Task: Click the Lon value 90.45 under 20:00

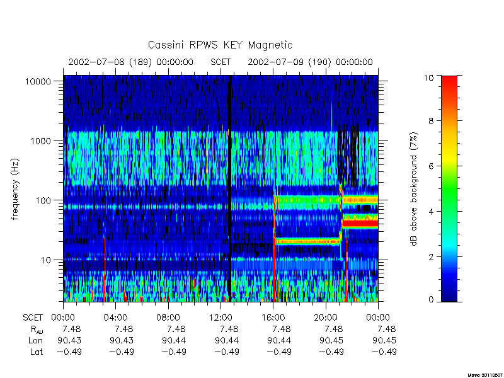Action: point(331,340)
